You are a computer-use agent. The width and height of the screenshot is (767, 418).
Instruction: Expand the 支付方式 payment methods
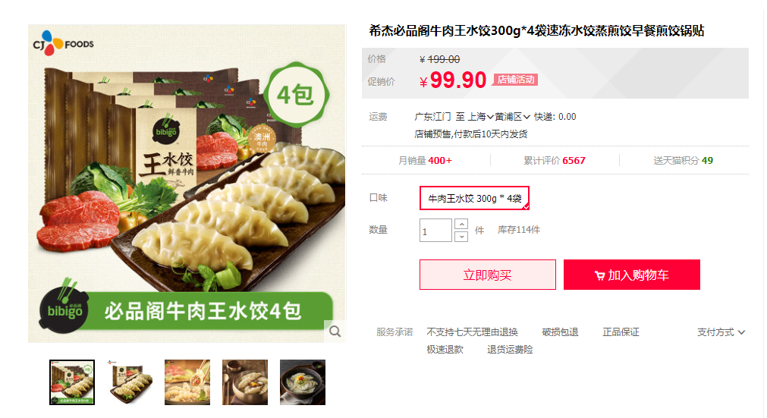click(x=721, y=332)
